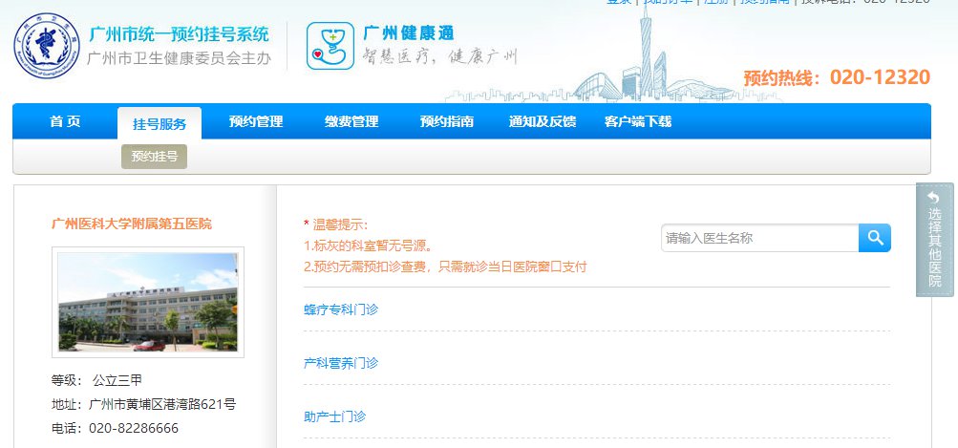The height and width of the screenshot is (448, 958).
Task: Click the 智慧医疗，健康广州 slogan
Action: coord(440,55)
